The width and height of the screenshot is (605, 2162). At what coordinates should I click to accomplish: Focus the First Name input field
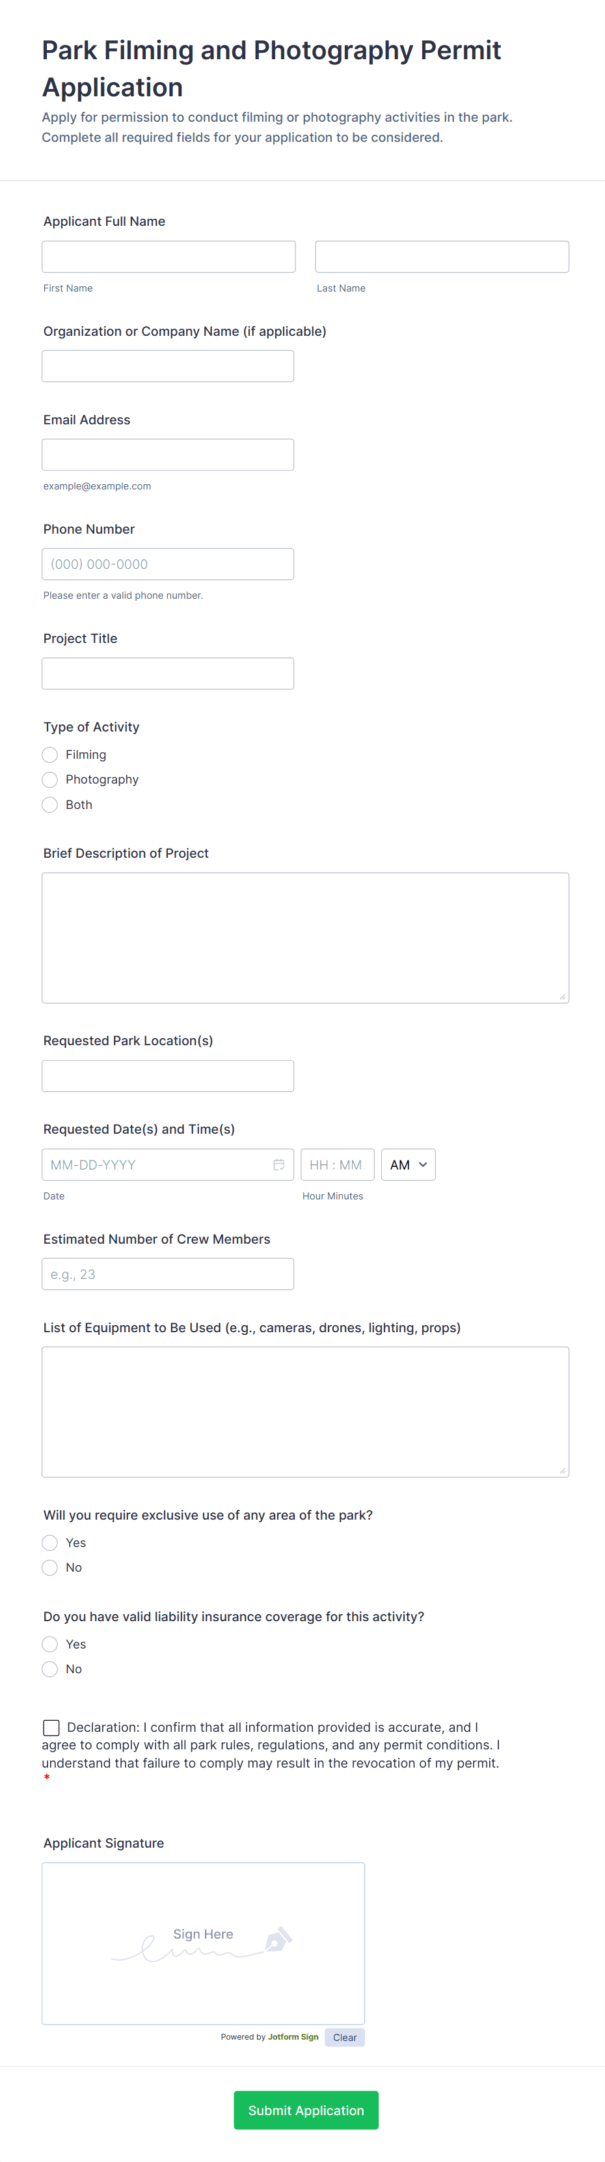(168, 257)
